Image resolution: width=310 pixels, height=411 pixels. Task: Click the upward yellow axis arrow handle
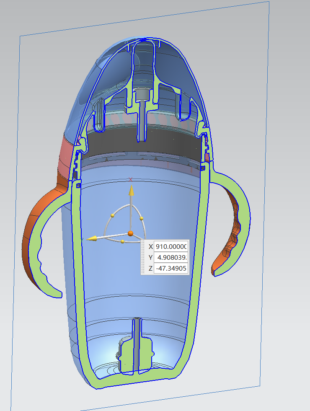(x=131, y=190)
